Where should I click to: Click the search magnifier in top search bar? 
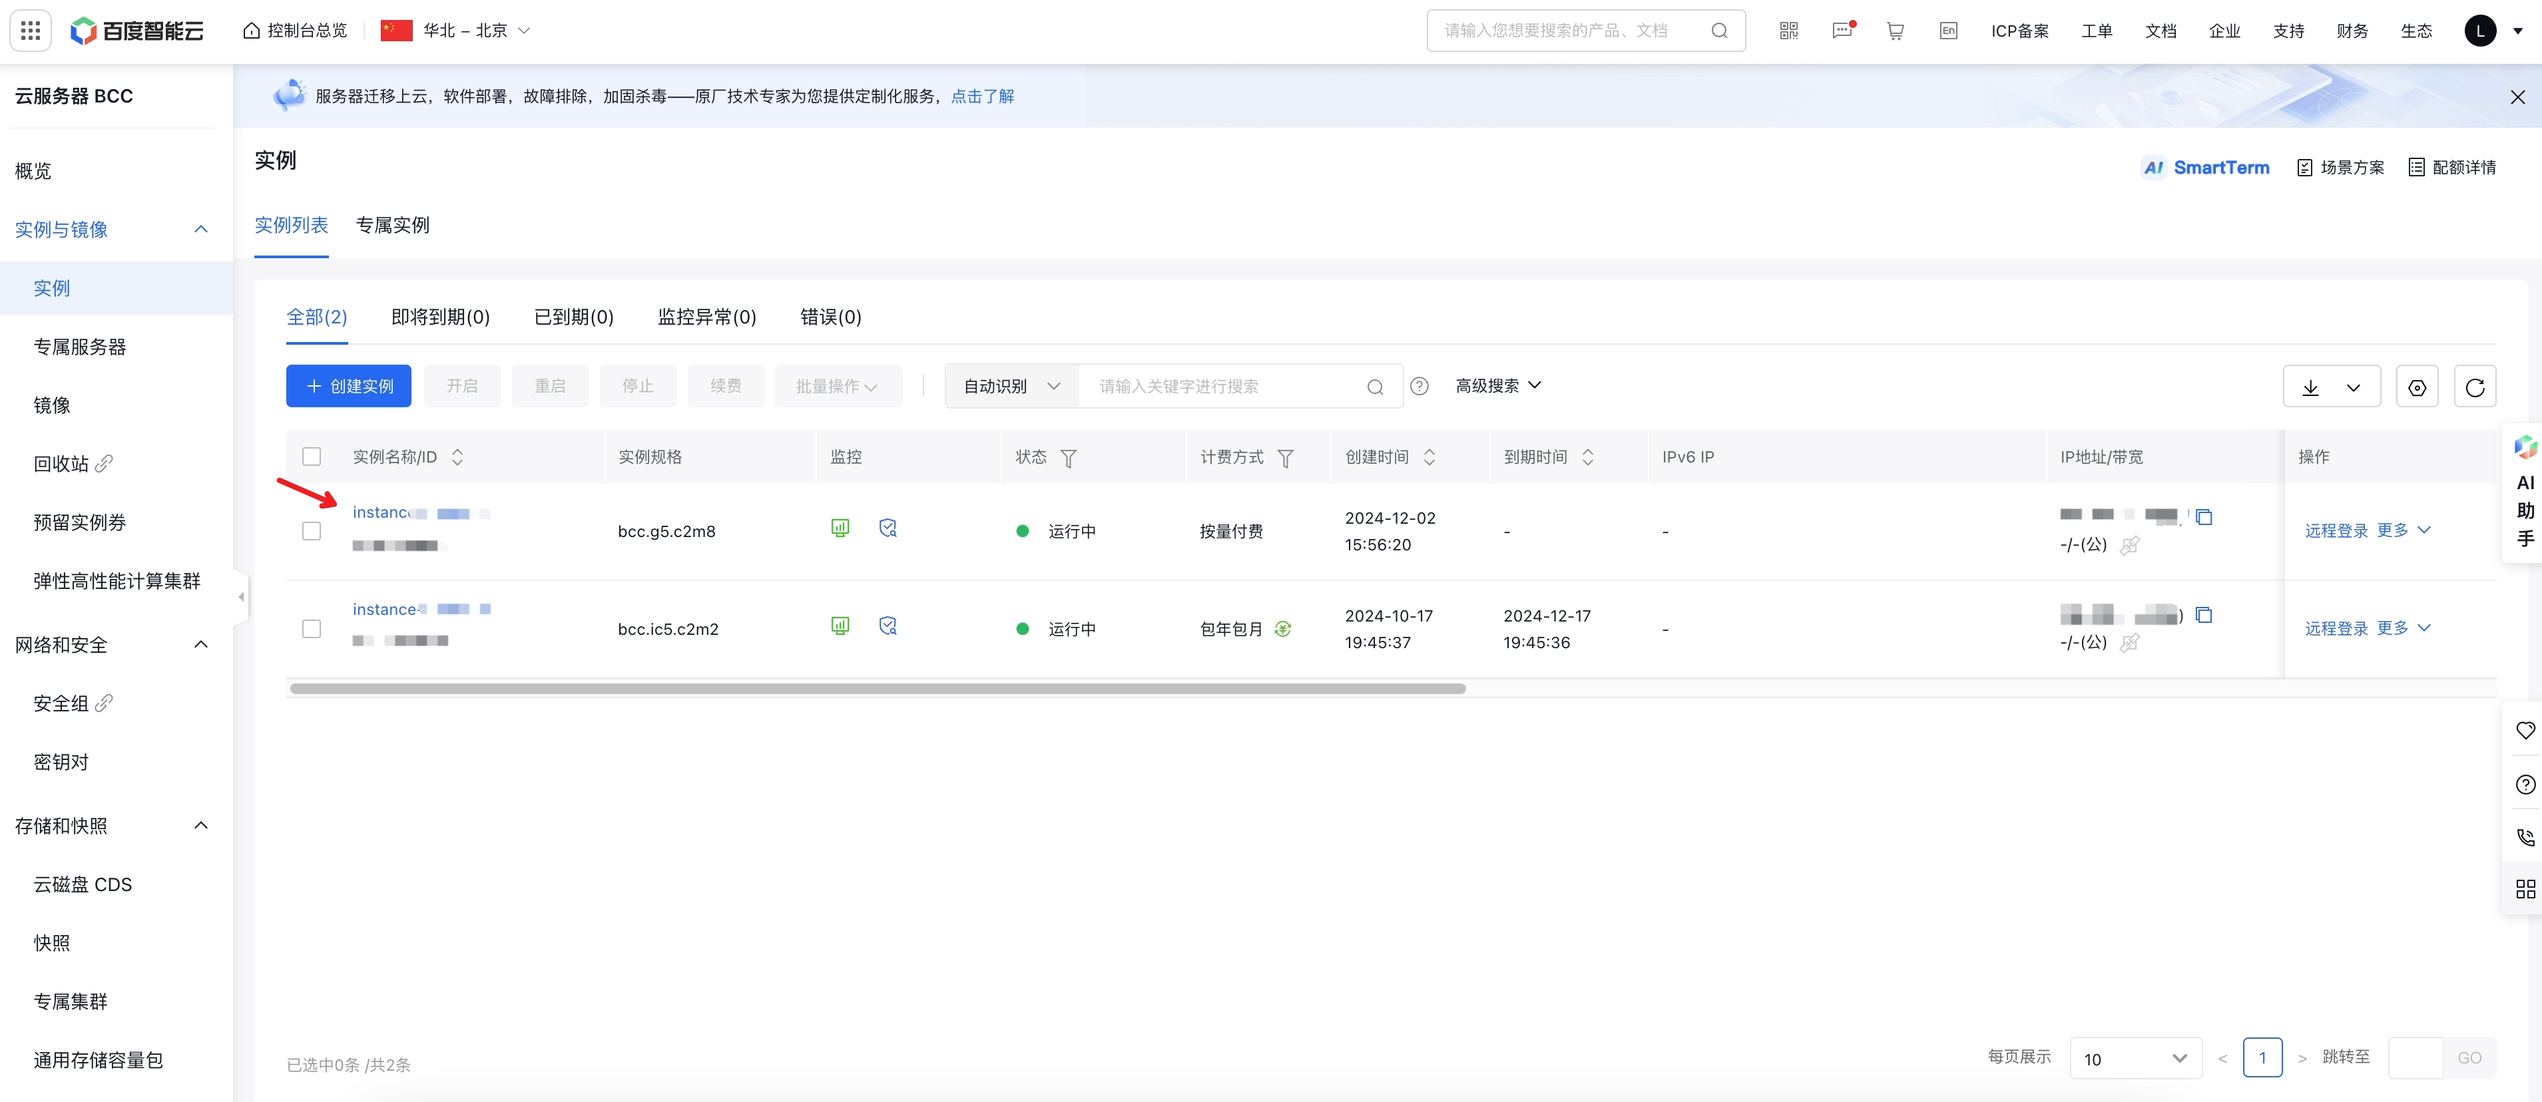[x=1719, y=31]
